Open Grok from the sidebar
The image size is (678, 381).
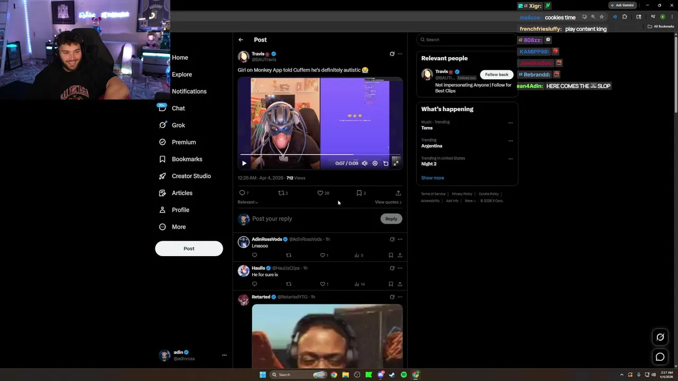point(171,125)
